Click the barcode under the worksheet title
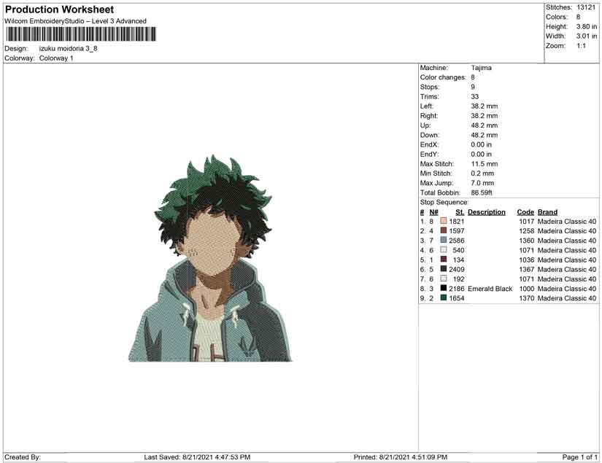This screenshot has height=463, width=602. click(81, 34)
